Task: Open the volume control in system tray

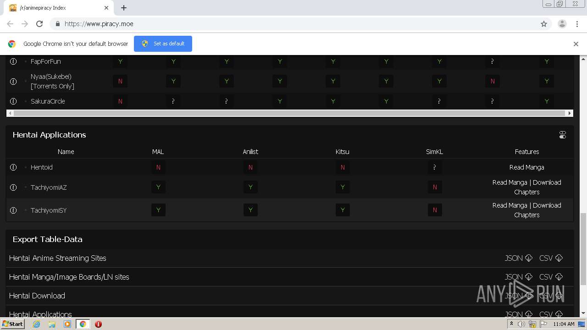Action: [x=521, y=324]
